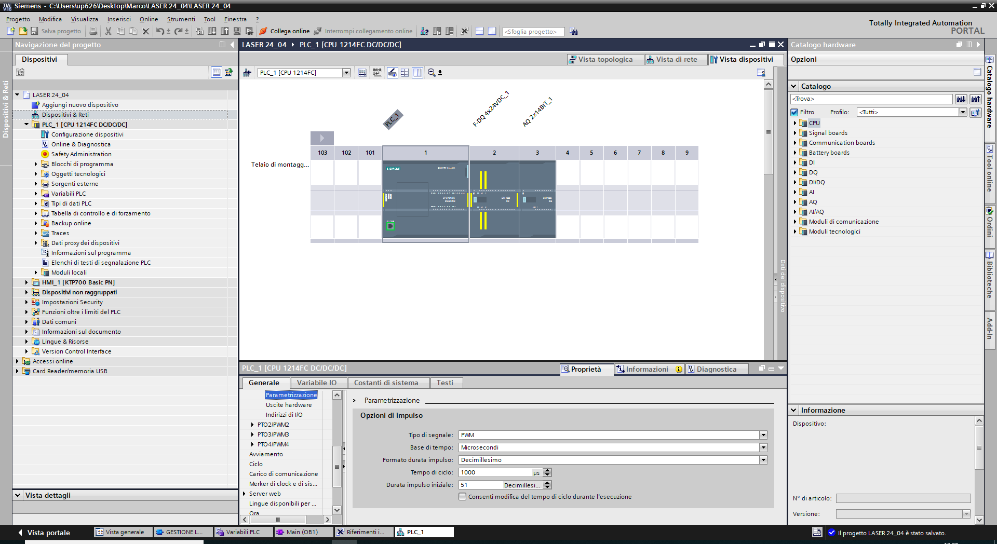
Task: Open PLC_1 [CPU 1214FC] device selector dropdown
Action: (x=346, y=73)
